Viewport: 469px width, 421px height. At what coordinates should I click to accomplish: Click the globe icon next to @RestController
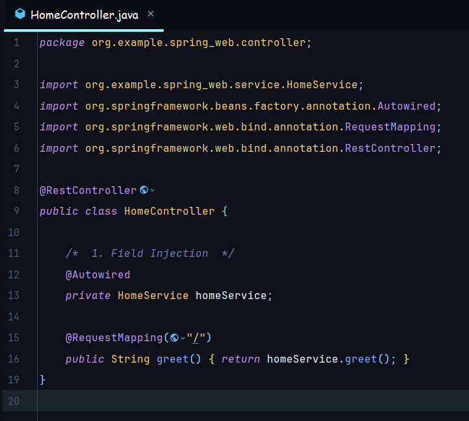(144, 189)
